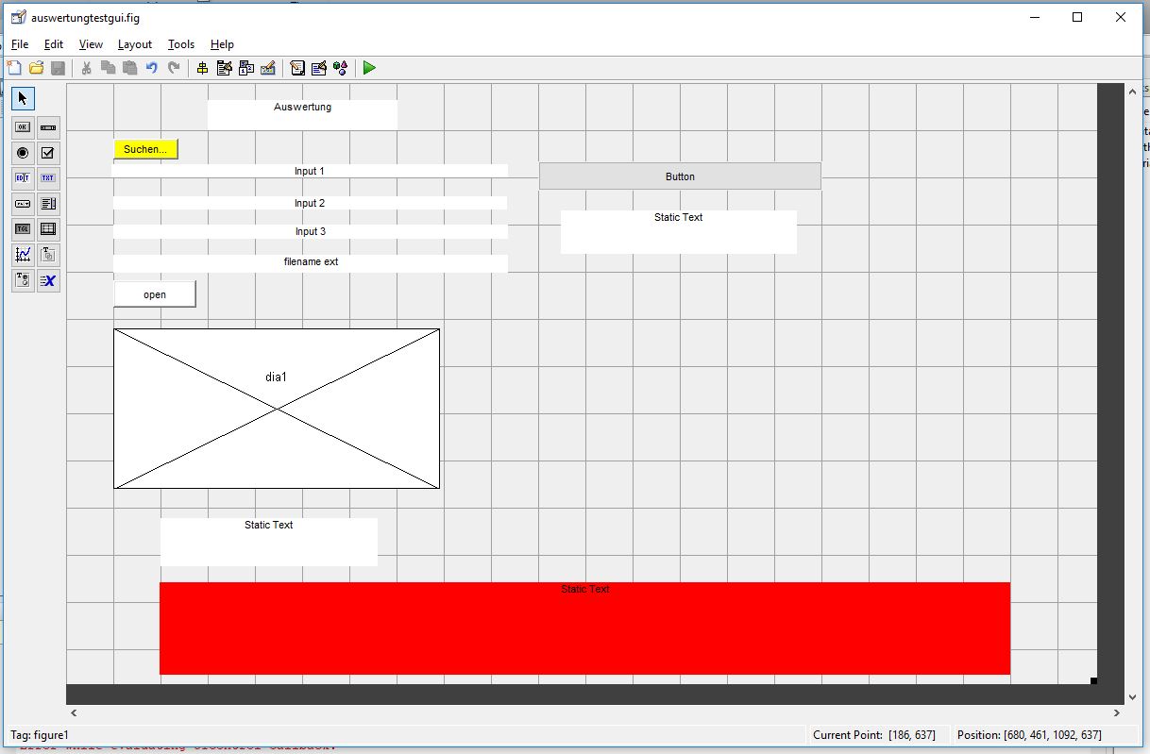The width and height of the screenshot is (1150, 754).
Task: Select the Radio Button palette tool
Action: coord(23,153)
